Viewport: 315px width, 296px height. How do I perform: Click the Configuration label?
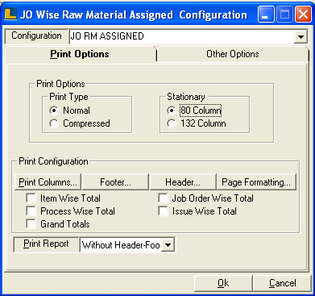pyautogui.click(x=36, y=36)
